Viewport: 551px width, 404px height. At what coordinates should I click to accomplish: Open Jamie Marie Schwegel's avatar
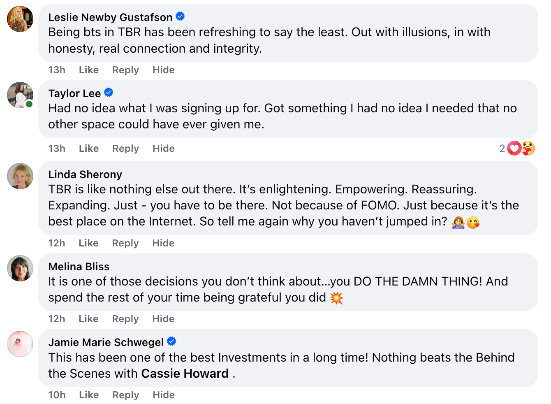[x=20, y=344]
